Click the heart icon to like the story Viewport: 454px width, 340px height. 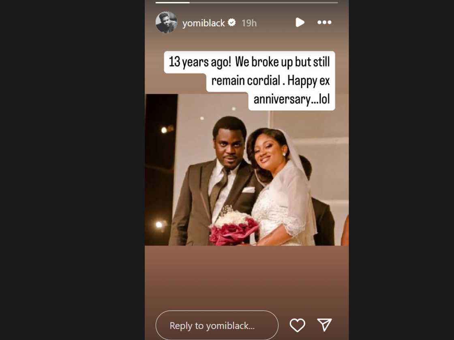[x=298, y=325]
